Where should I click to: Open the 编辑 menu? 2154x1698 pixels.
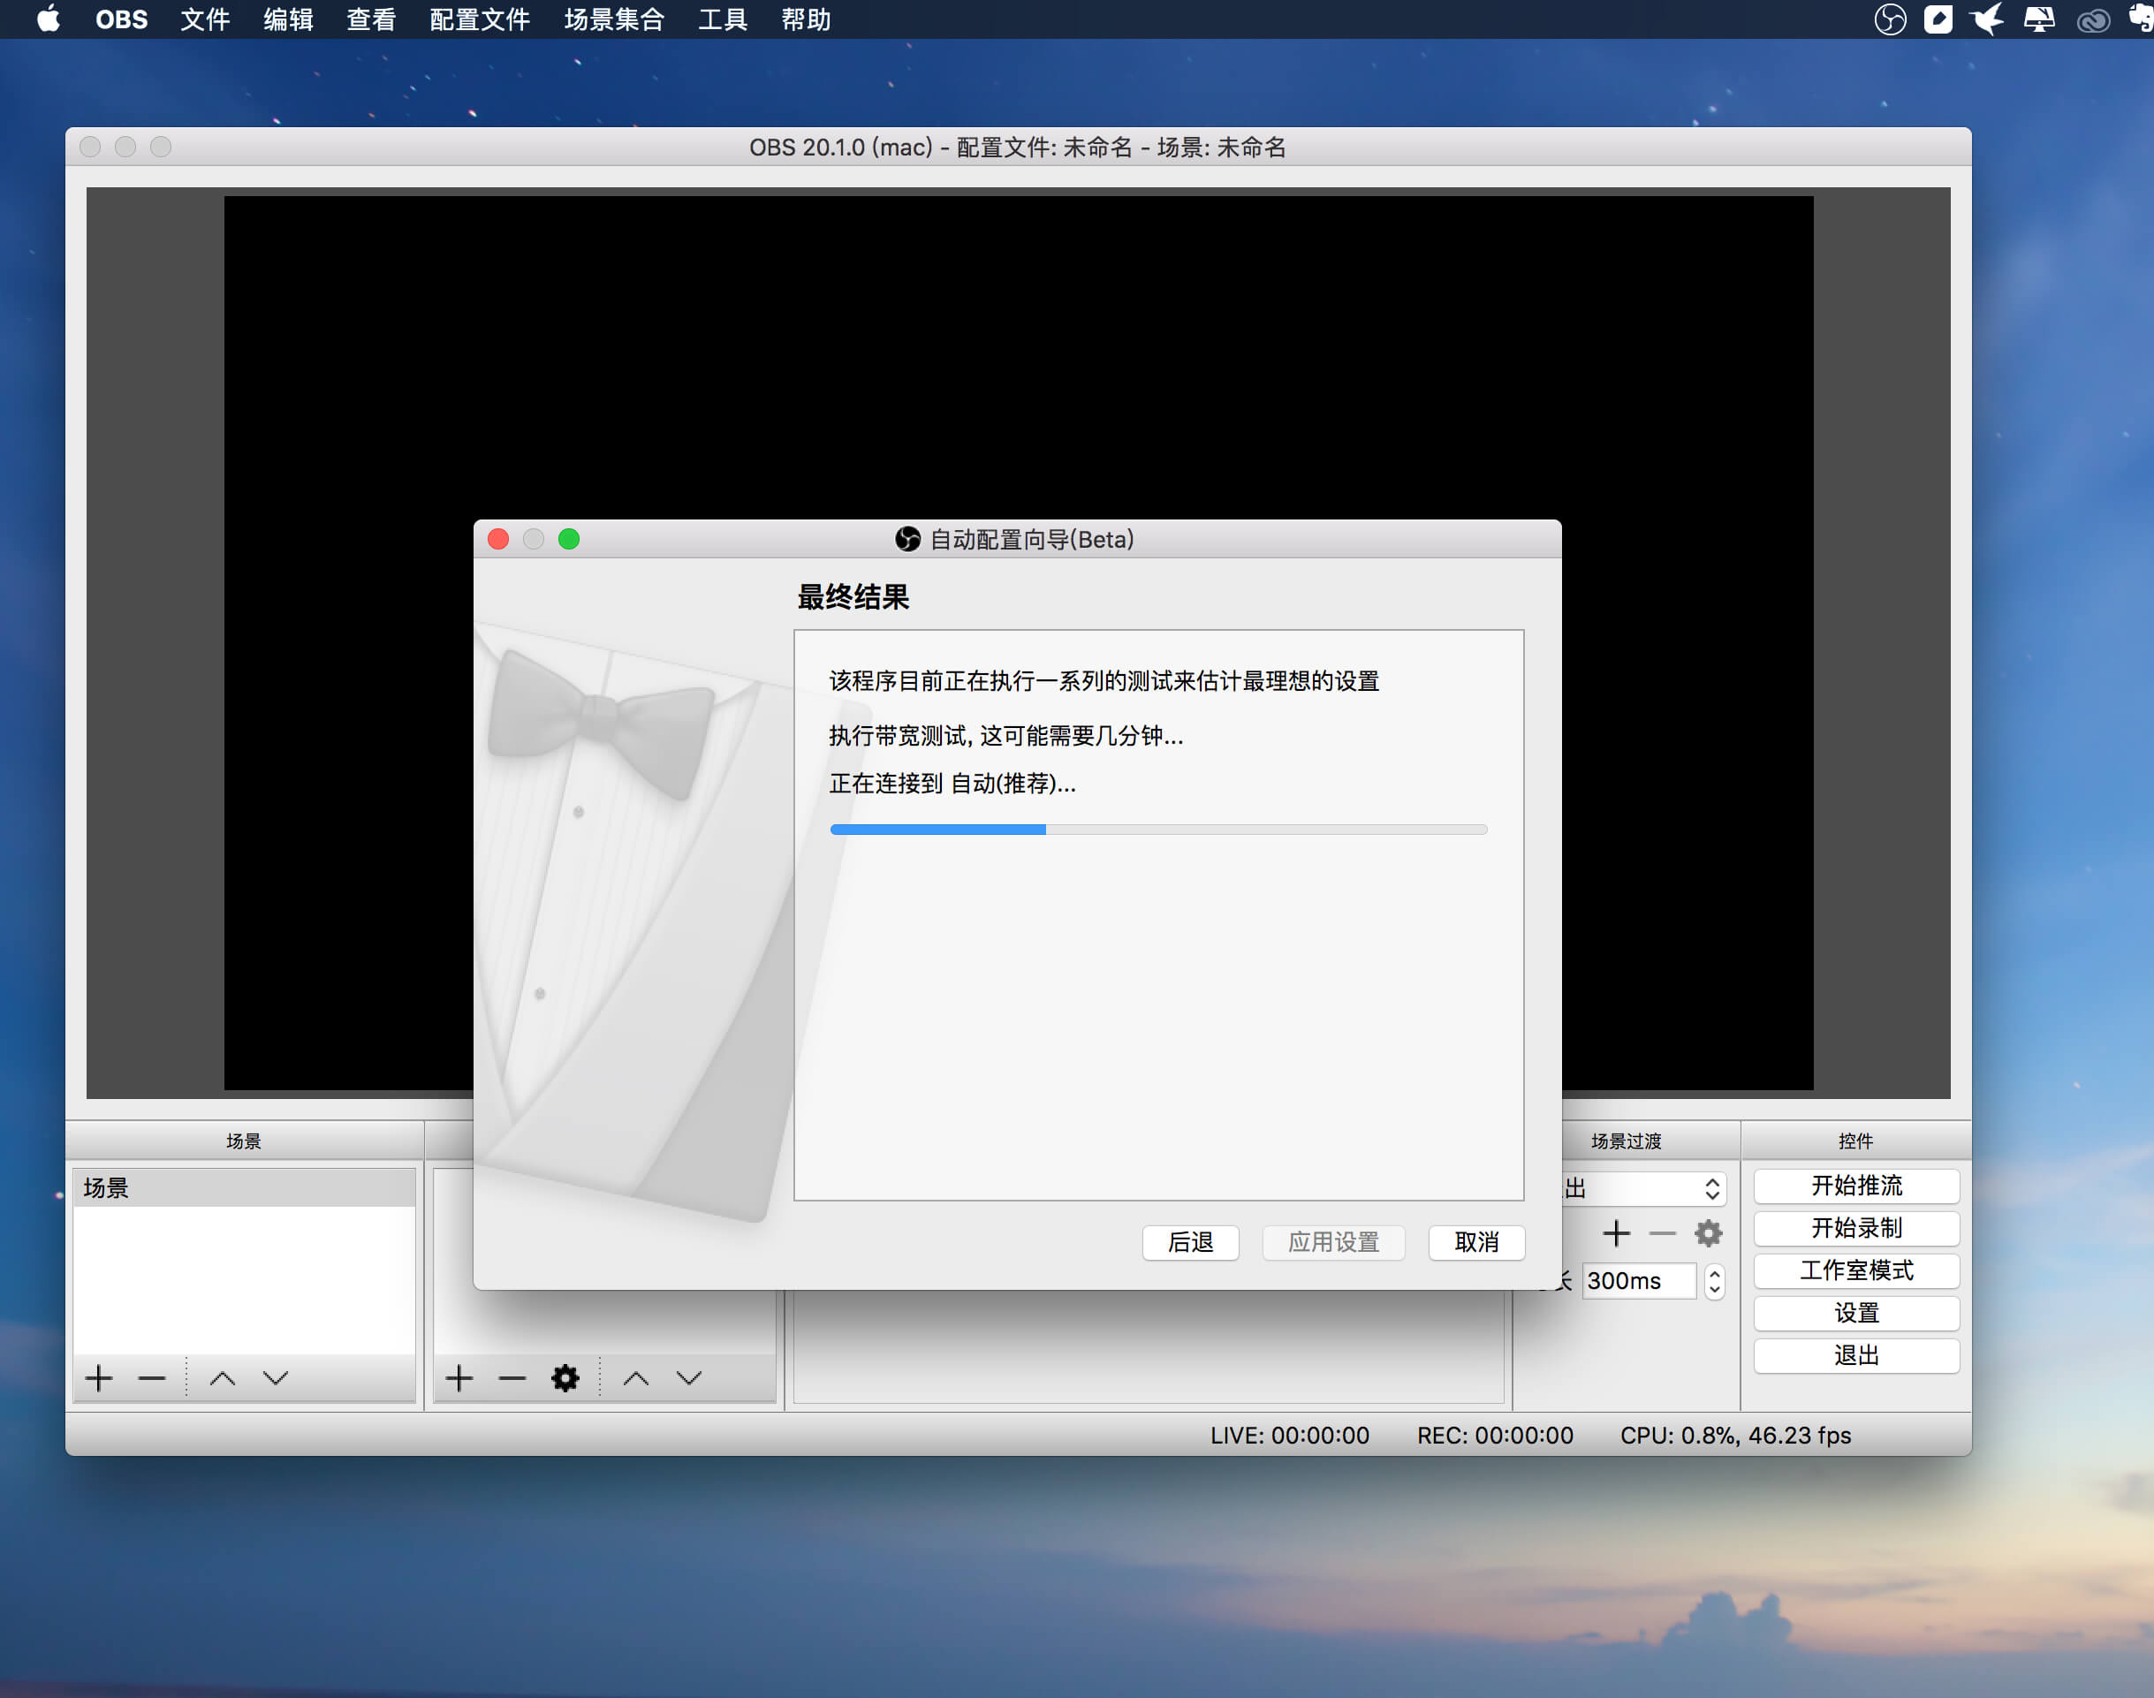[x=288, y=19]
